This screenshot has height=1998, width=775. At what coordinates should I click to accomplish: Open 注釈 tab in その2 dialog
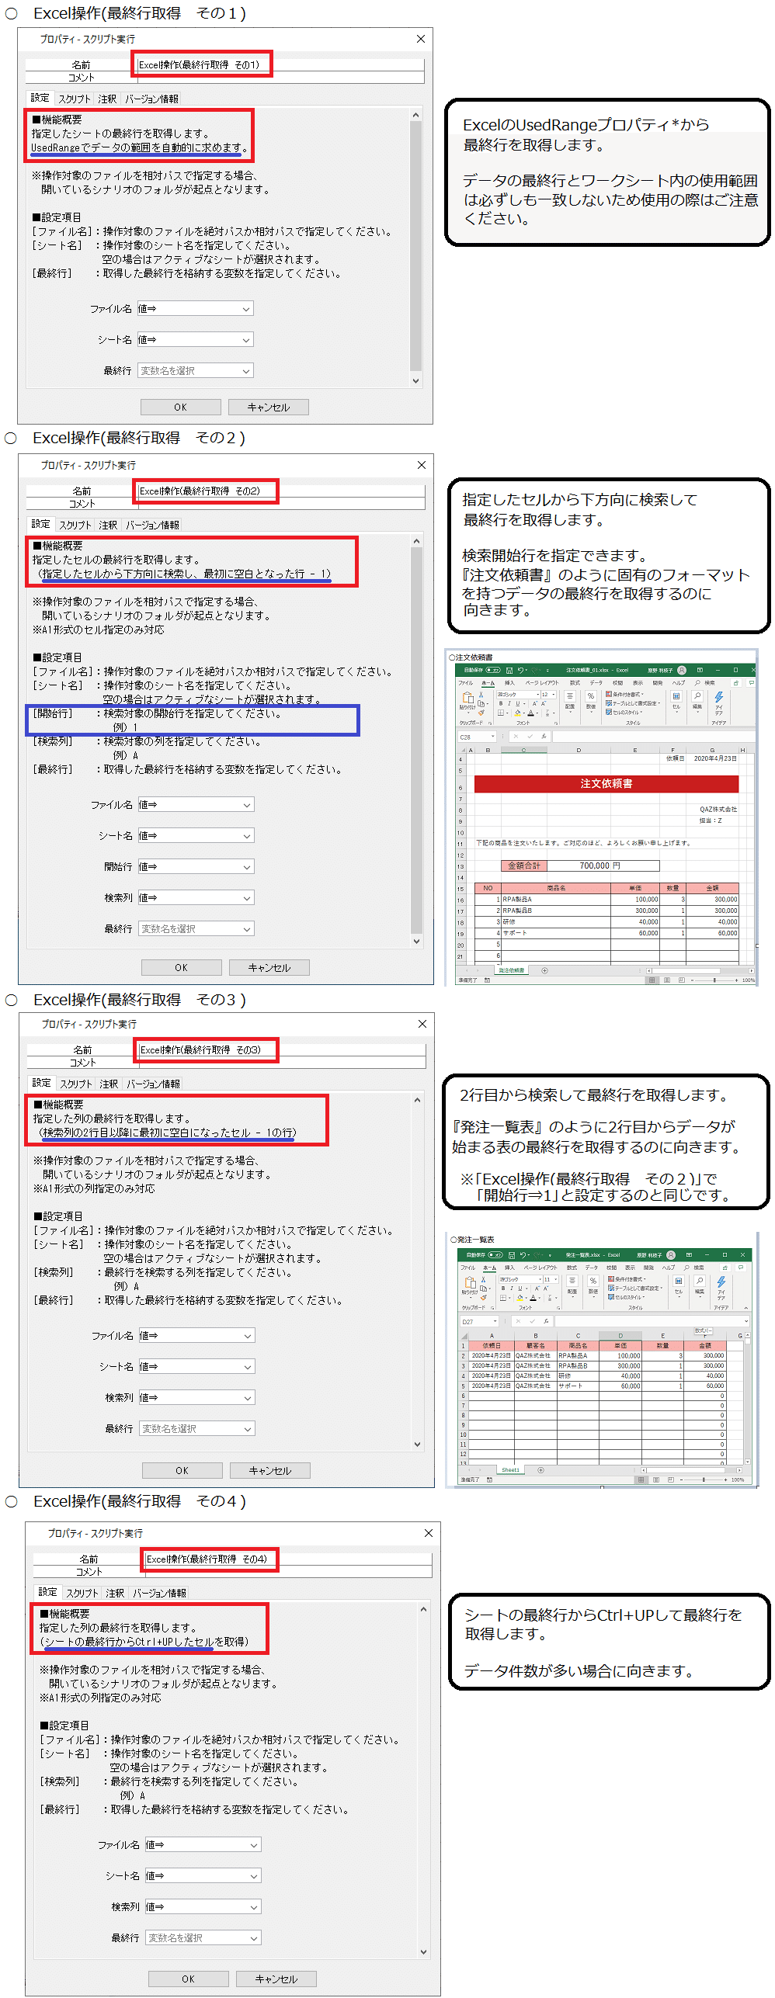coord(109,525)
